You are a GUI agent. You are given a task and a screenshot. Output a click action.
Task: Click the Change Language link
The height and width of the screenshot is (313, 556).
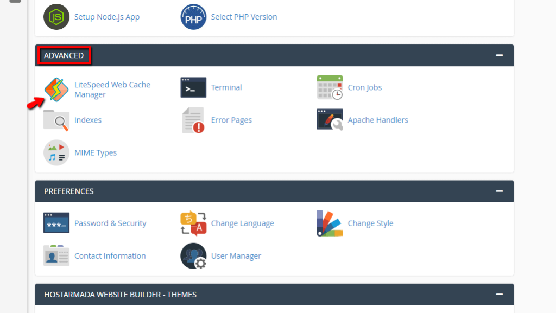tap(243, 223)
